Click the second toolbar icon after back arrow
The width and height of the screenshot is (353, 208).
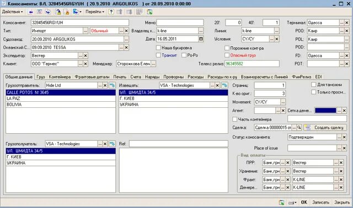(39, 12)
